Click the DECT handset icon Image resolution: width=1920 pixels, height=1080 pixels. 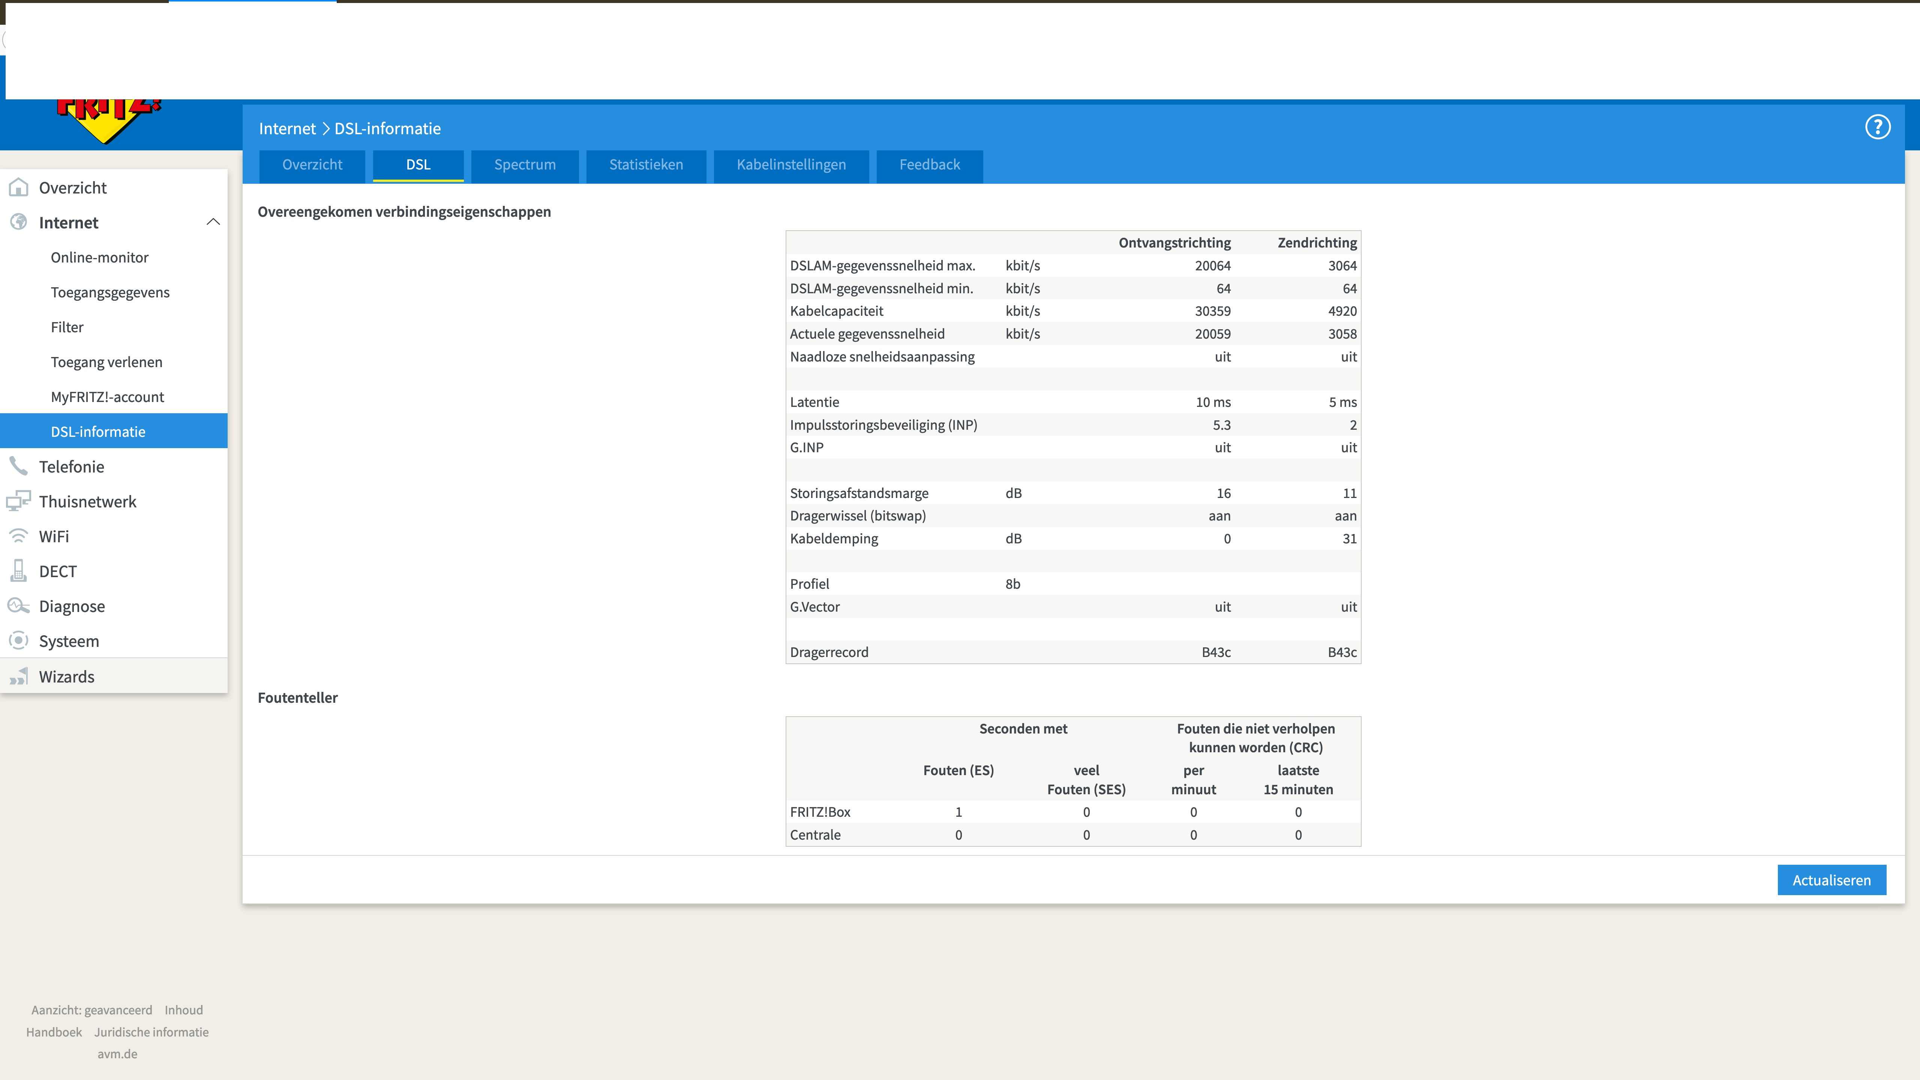coord(19,571)
